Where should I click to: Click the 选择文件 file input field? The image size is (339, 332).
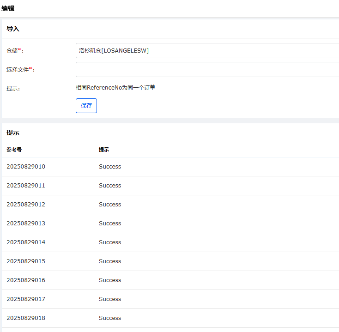coord(207,70)
